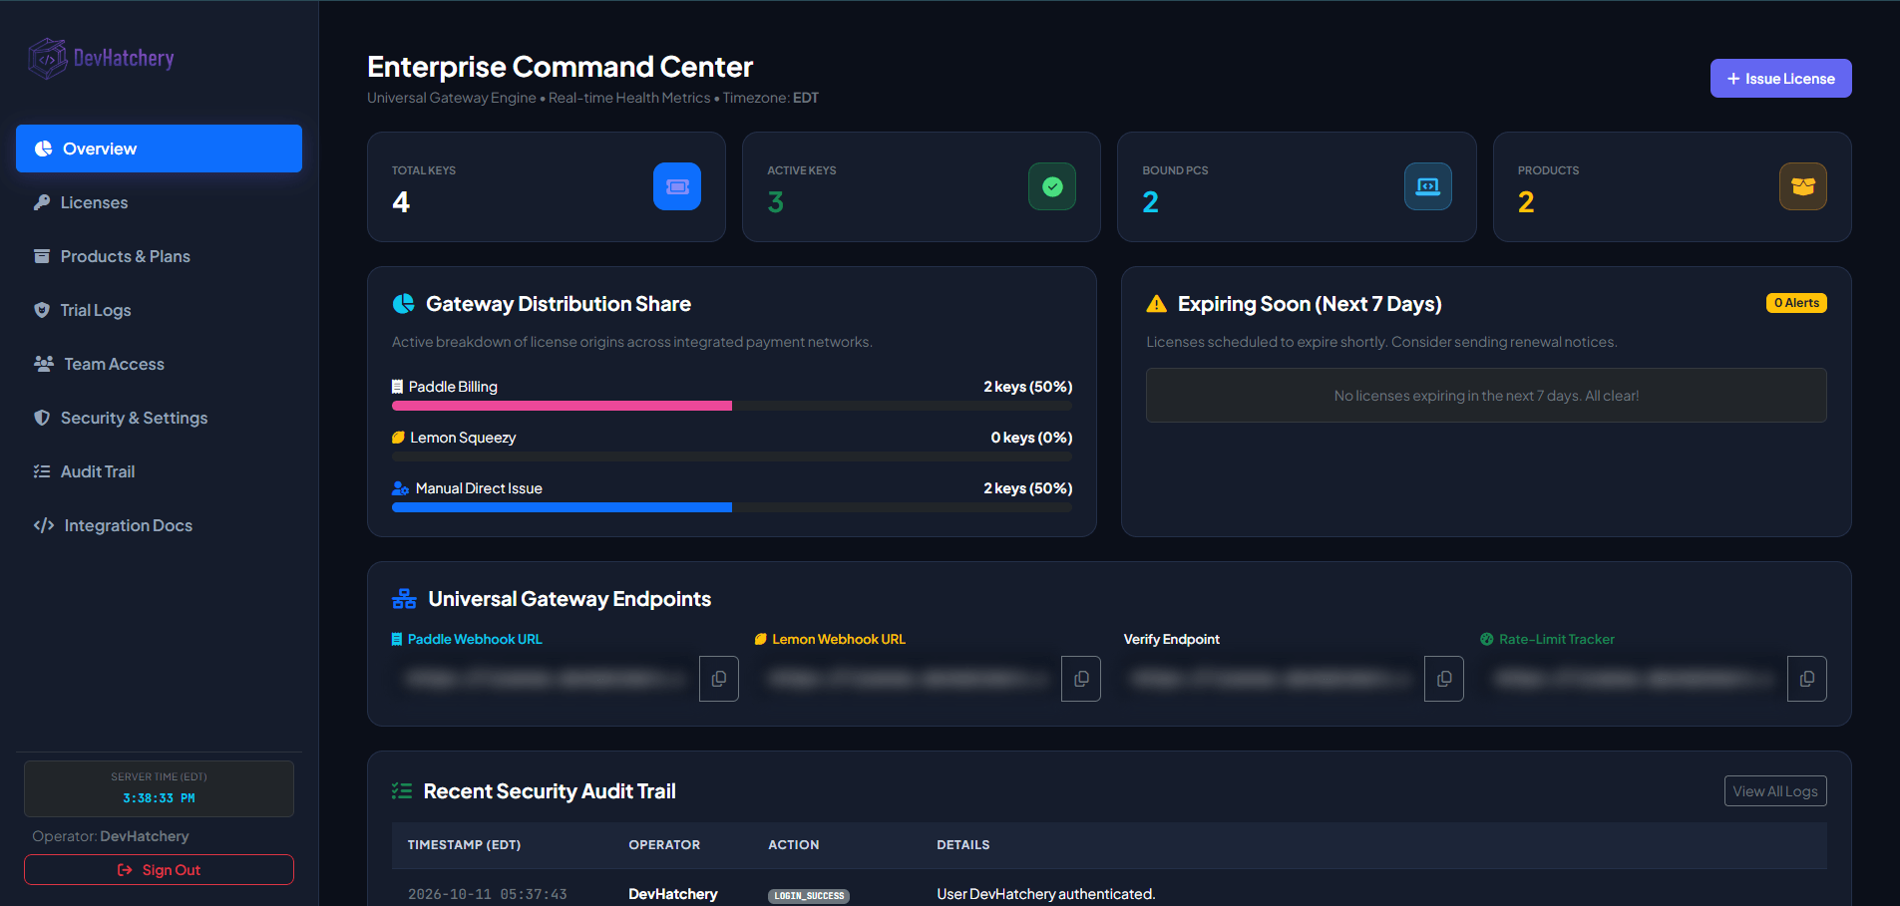
Task: Copy the Lemon Webhook URL
Action: coord(1081,679)
